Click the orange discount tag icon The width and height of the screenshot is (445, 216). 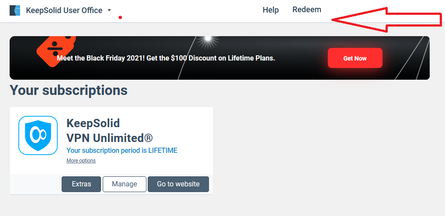(55, 48)
